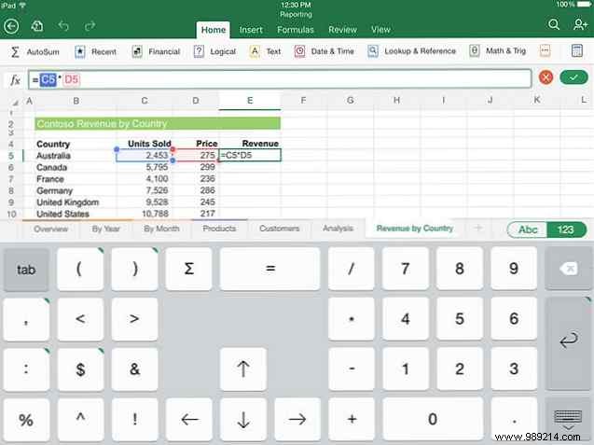Image resolution: width=594 pixels, height=445 pixels.
Task: Add a new sheet with plus
Action: coord(478,229)
